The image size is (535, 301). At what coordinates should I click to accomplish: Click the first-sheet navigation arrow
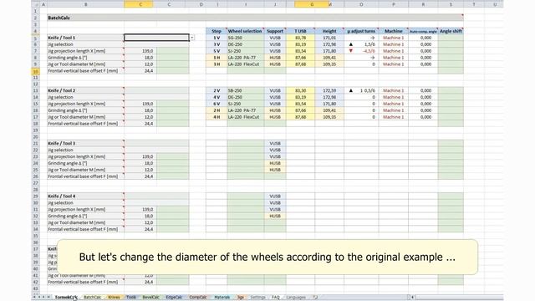point(34,298)
